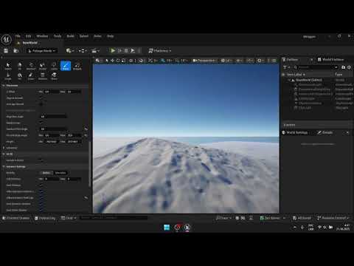Viewport: 354px width, 266px height.
Task: Switch to the Details tab
Action: pos(325,132)
